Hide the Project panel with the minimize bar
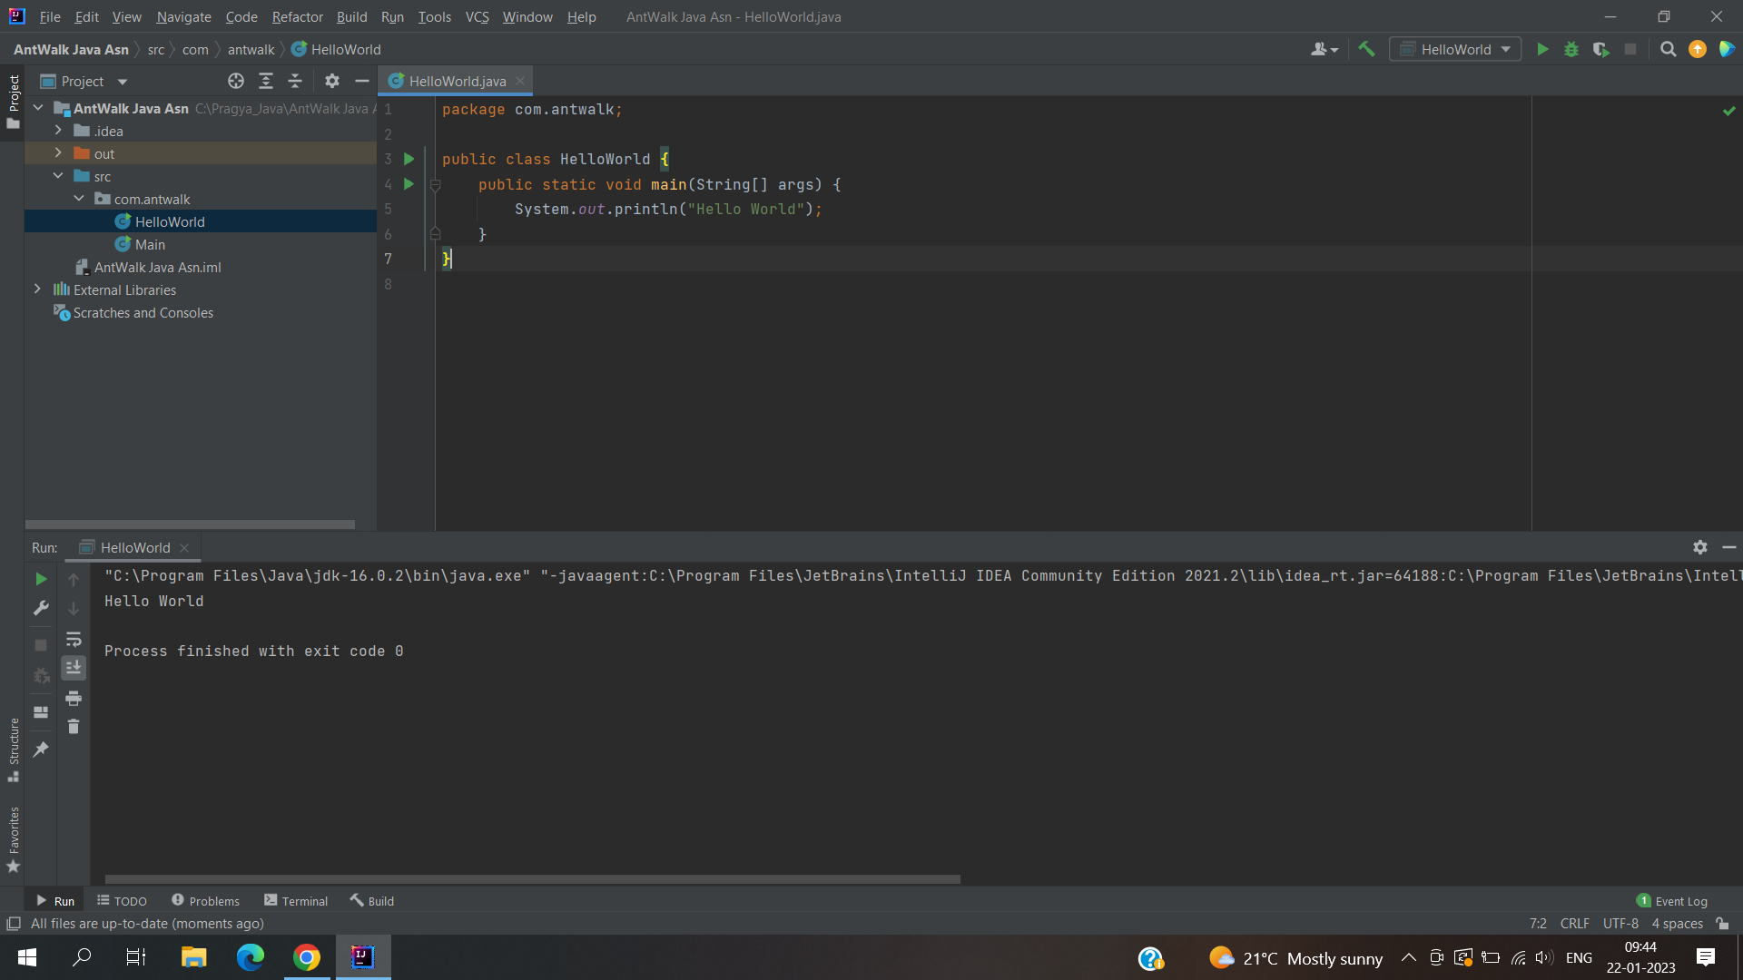1743x980 pixels. pyautogui.click(x=361, y=81)
